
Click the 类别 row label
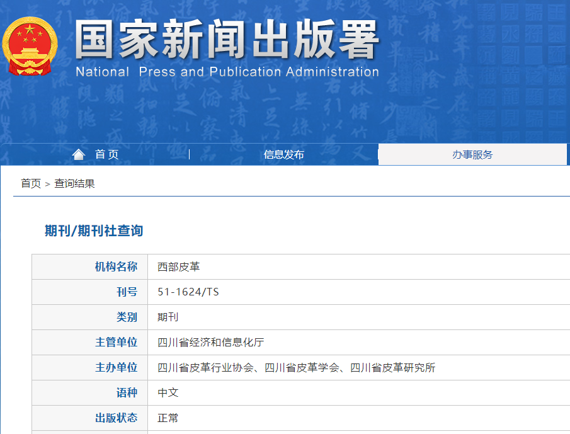[x=127, y=317]
